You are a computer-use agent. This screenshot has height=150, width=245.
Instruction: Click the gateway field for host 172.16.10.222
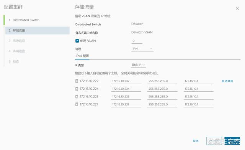[x=198, y=81]
